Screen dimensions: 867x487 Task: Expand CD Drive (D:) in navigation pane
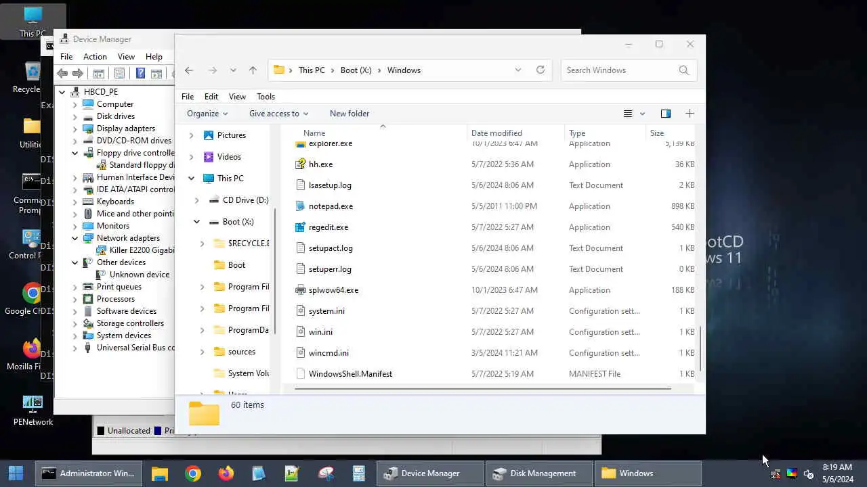coord(196,200)
